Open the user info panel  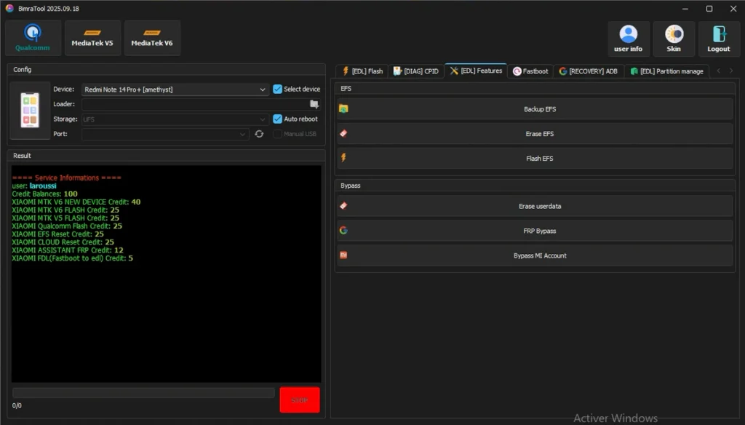pyautogui.click(x=628, y=39)
